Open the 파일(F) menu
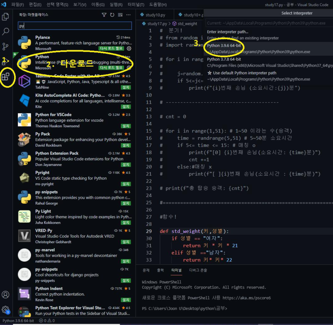 pos(18,4)
